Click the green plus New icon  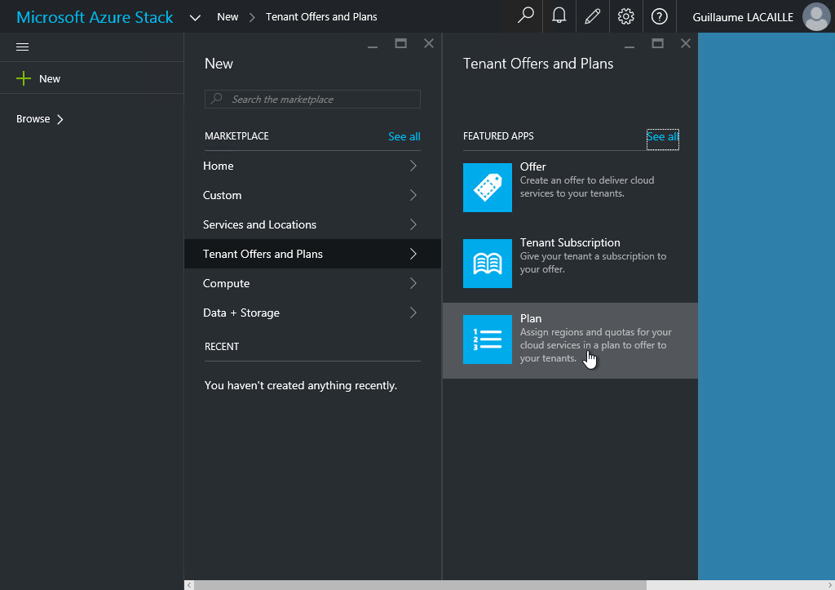[x=24, y=78]
